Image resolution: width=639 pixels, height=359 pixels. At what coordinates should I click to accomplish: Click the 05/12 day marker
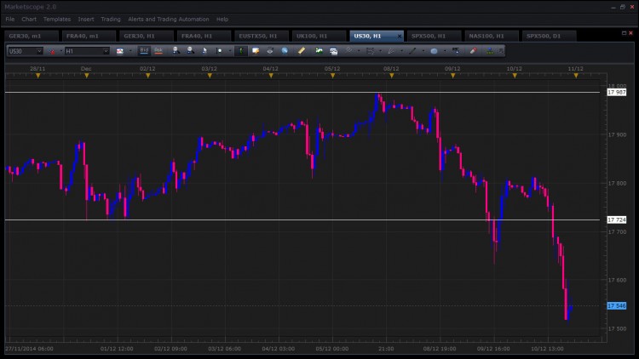[332, 76]
